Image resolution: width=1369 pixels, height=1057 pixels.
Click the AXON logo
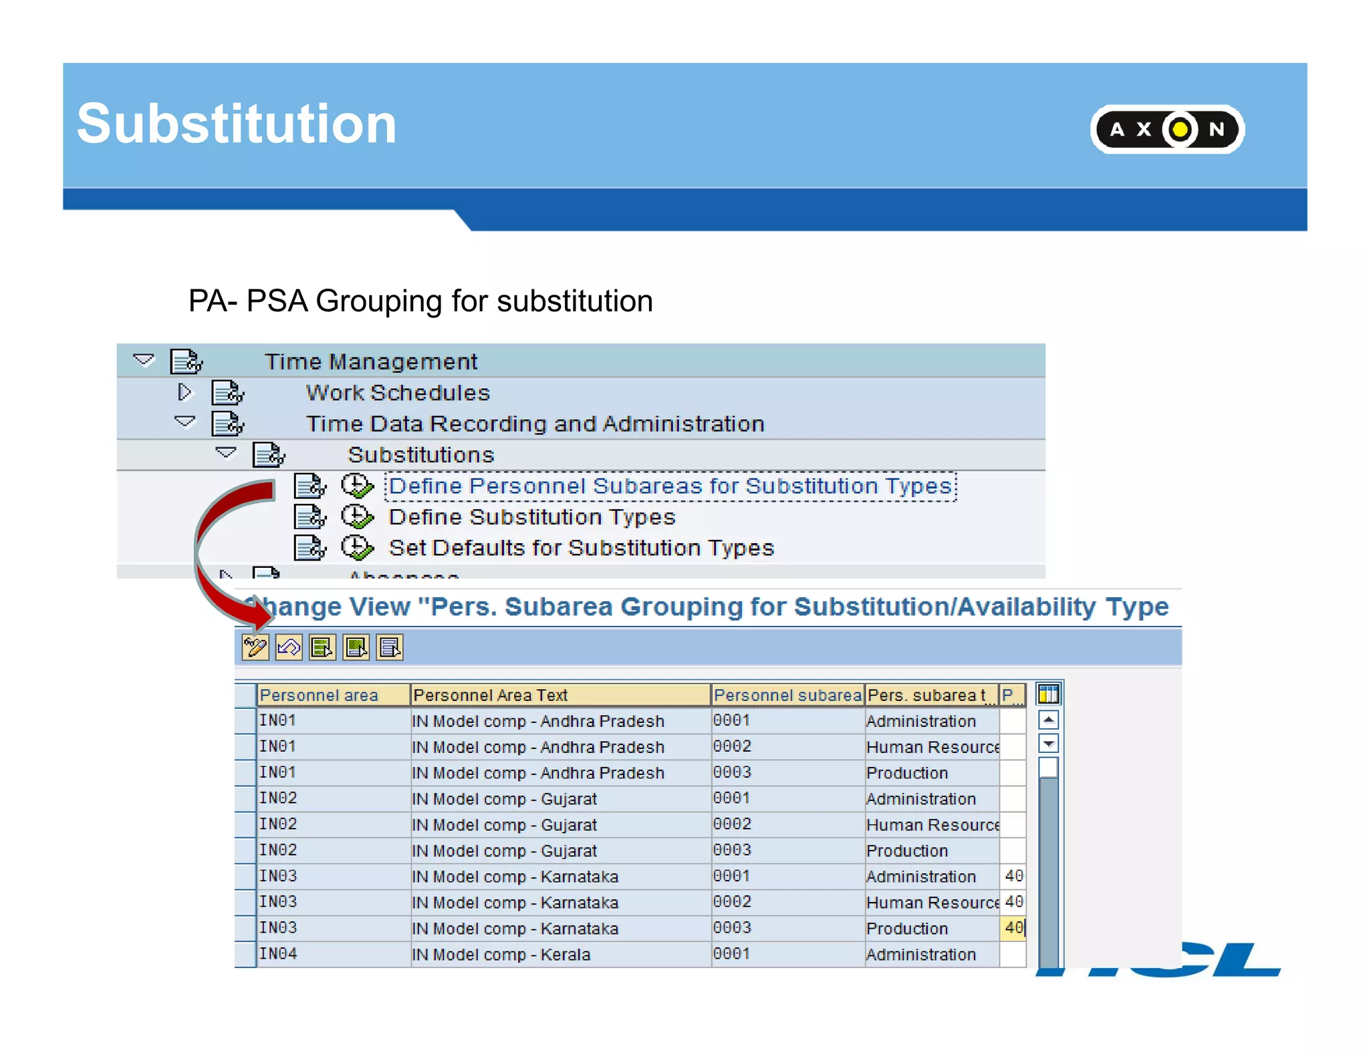pyautogui.click(x=1167, y=129)
